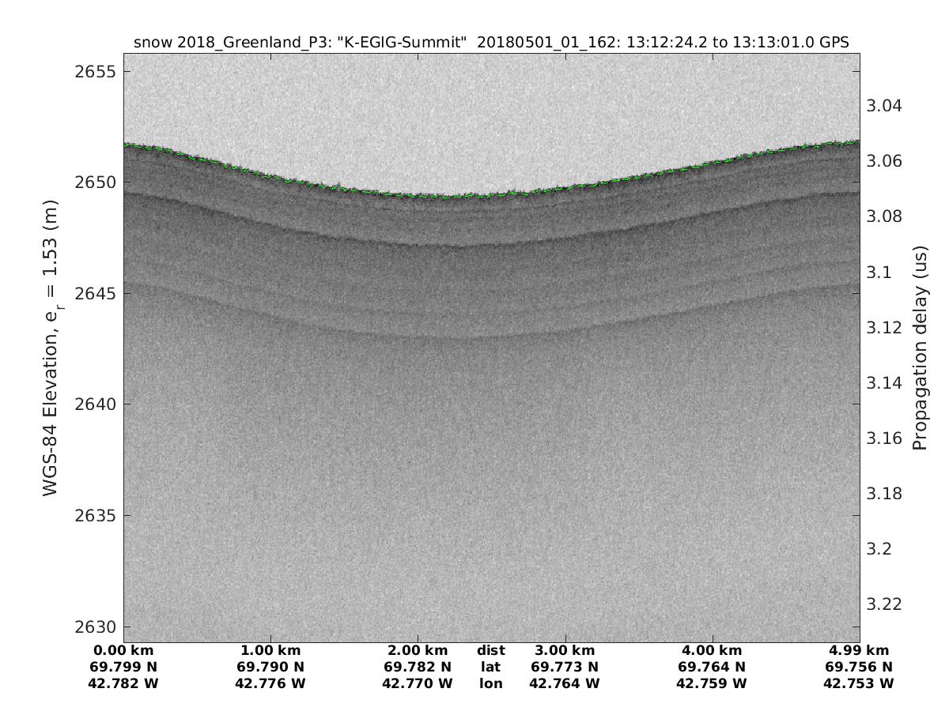The height and width of the screenshot is (711, 949).
Task: Click the WGS-84 Elevation axis label
Action: pos(51,349)
